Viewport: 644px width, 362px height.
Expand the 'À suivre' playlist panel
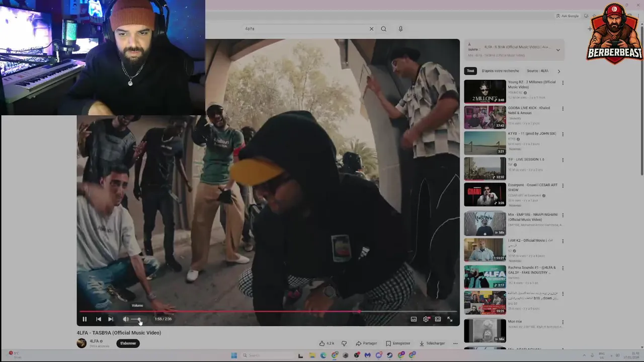point(558,50)
